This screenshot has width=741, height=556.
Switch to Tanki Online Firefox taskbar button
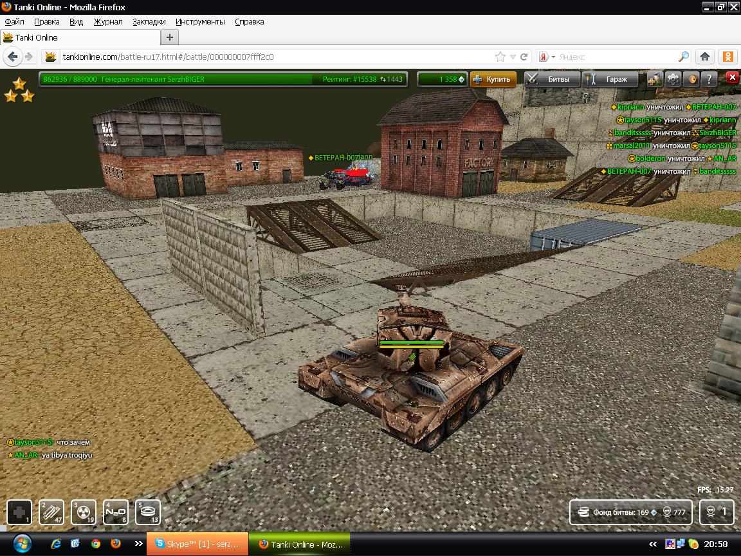(x=300, y=544)
